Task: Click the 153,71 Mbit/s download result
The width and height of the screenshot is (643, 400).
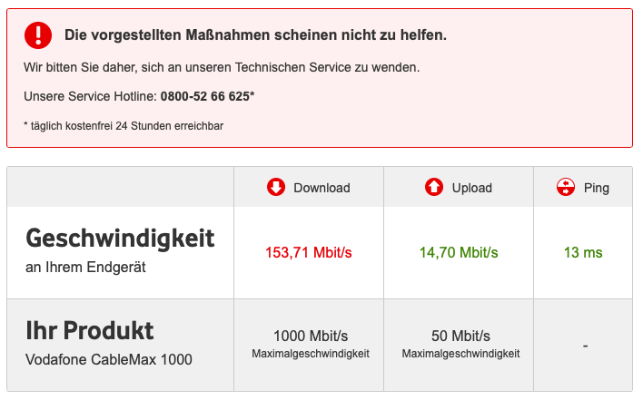Action: pyautogui.click(x=308, y=252)
